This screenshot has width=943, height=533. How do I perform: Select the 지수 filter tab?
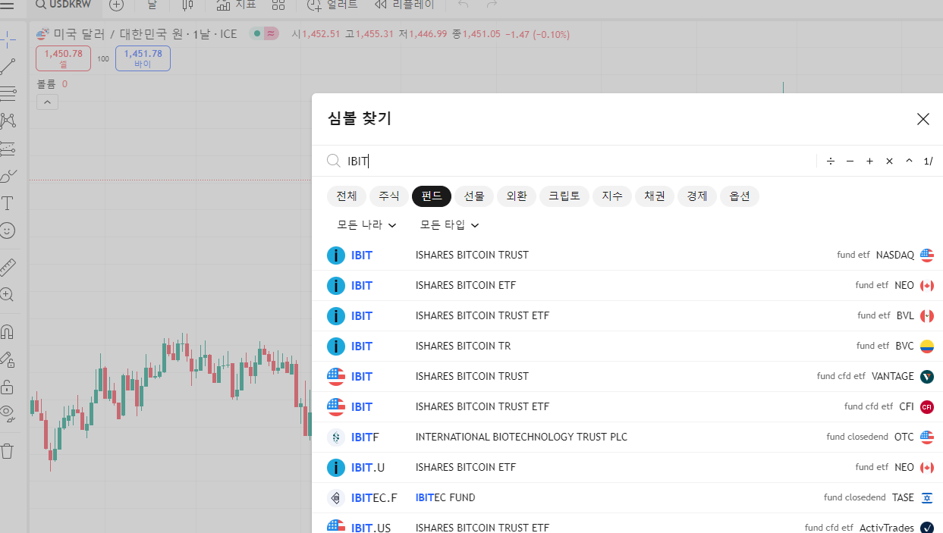point(612,196)
